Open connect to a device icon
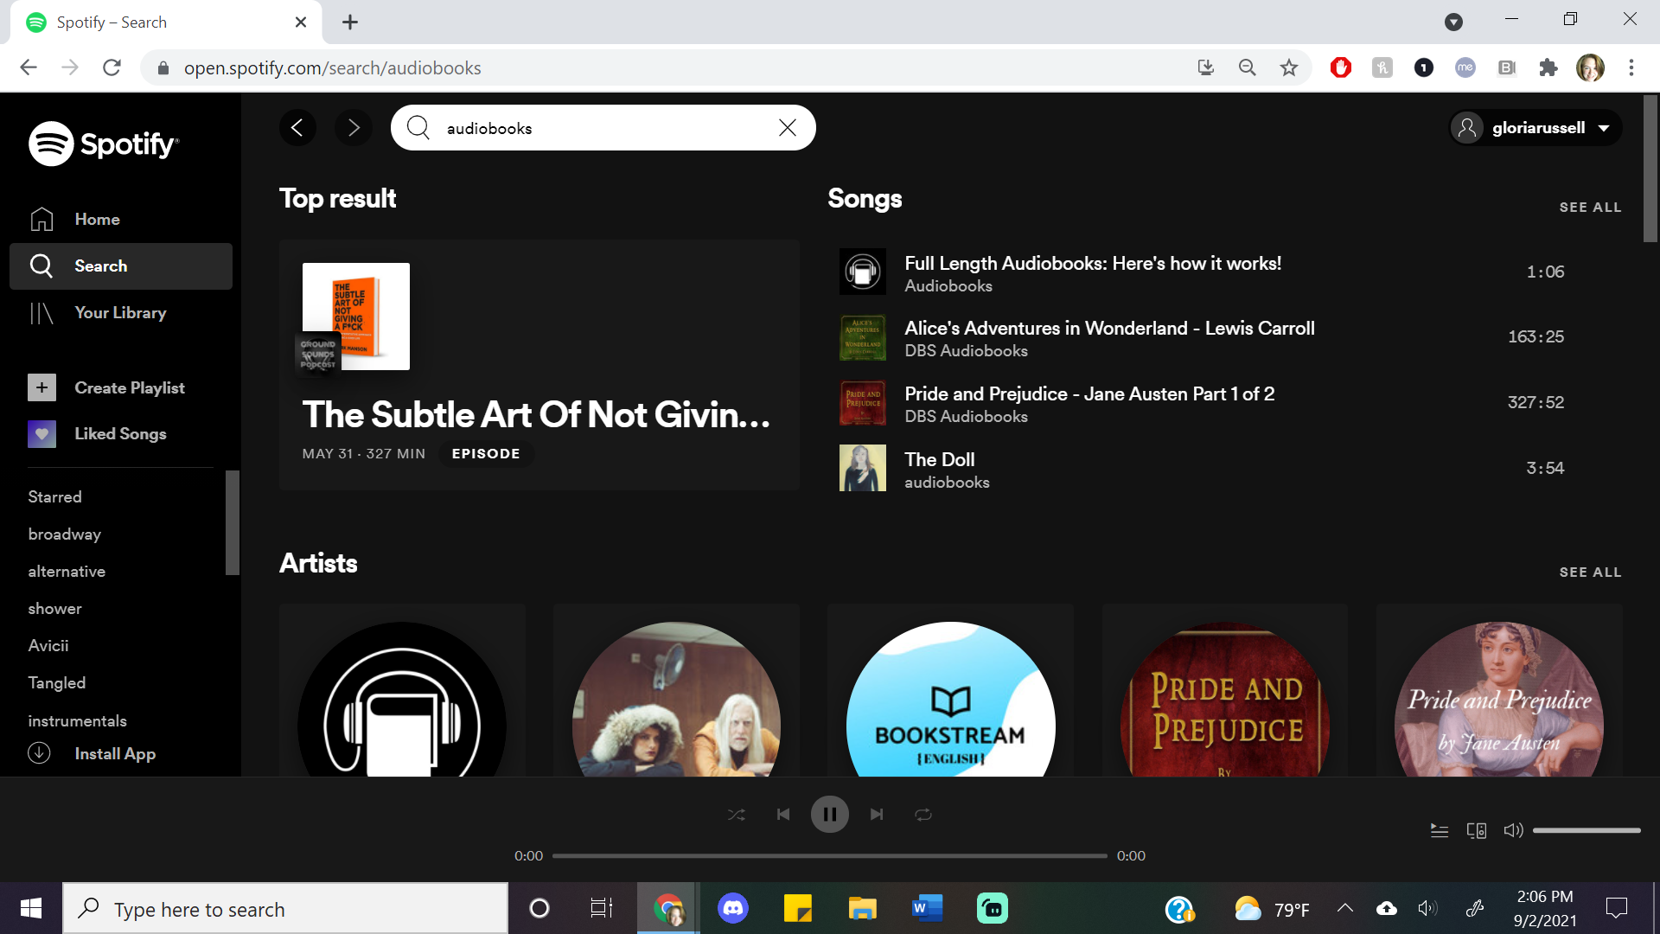Viewport: 1660px width, 934px height. pos(1476,831)
